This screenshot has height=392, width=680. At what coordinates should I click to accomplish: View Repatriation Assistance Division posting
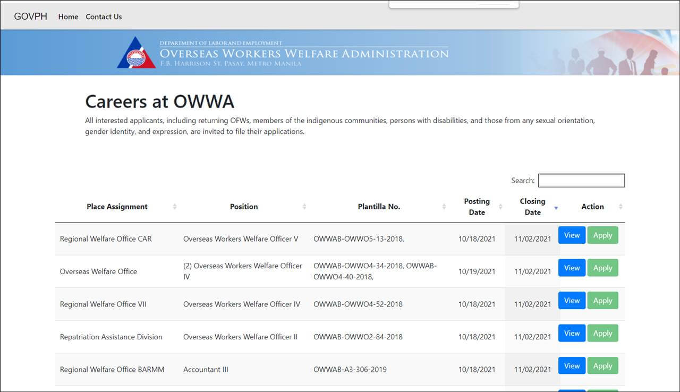(572, 333)
